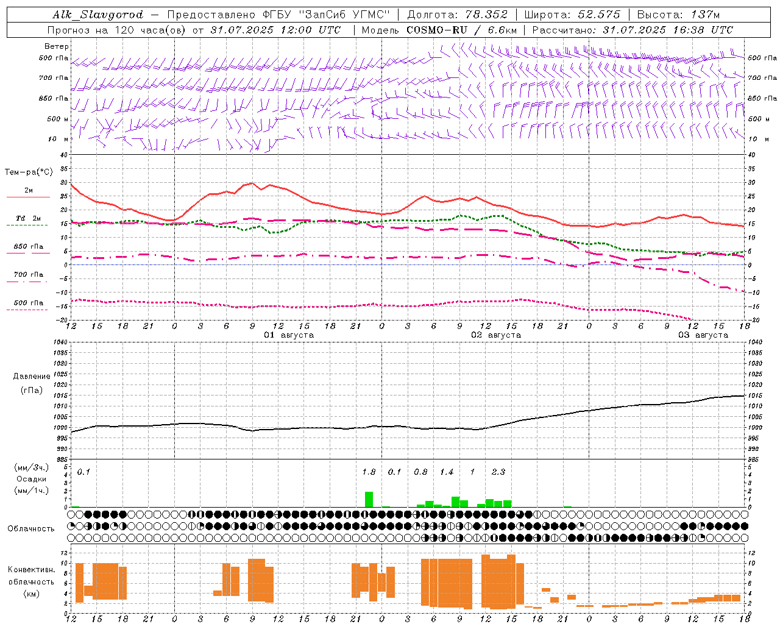This screenshot has height=624, width=780.
Task: Click the 700 гПа temperature legend label
Action: [x=29, y=275]
